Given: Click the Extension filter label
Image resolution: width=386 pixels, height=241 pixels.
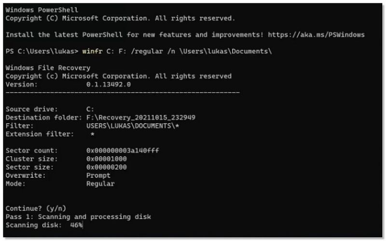Looking at the screenshot, I should click(38, 134).
